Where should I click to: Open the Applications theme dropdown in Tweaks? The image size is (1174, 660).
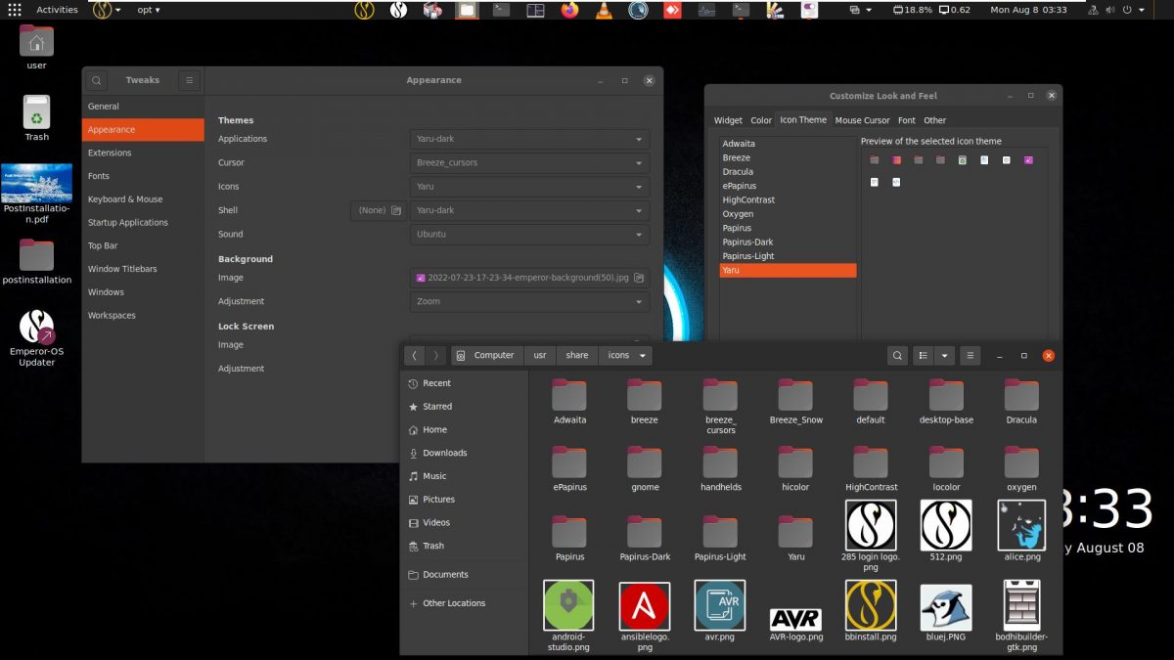point(528,138)
